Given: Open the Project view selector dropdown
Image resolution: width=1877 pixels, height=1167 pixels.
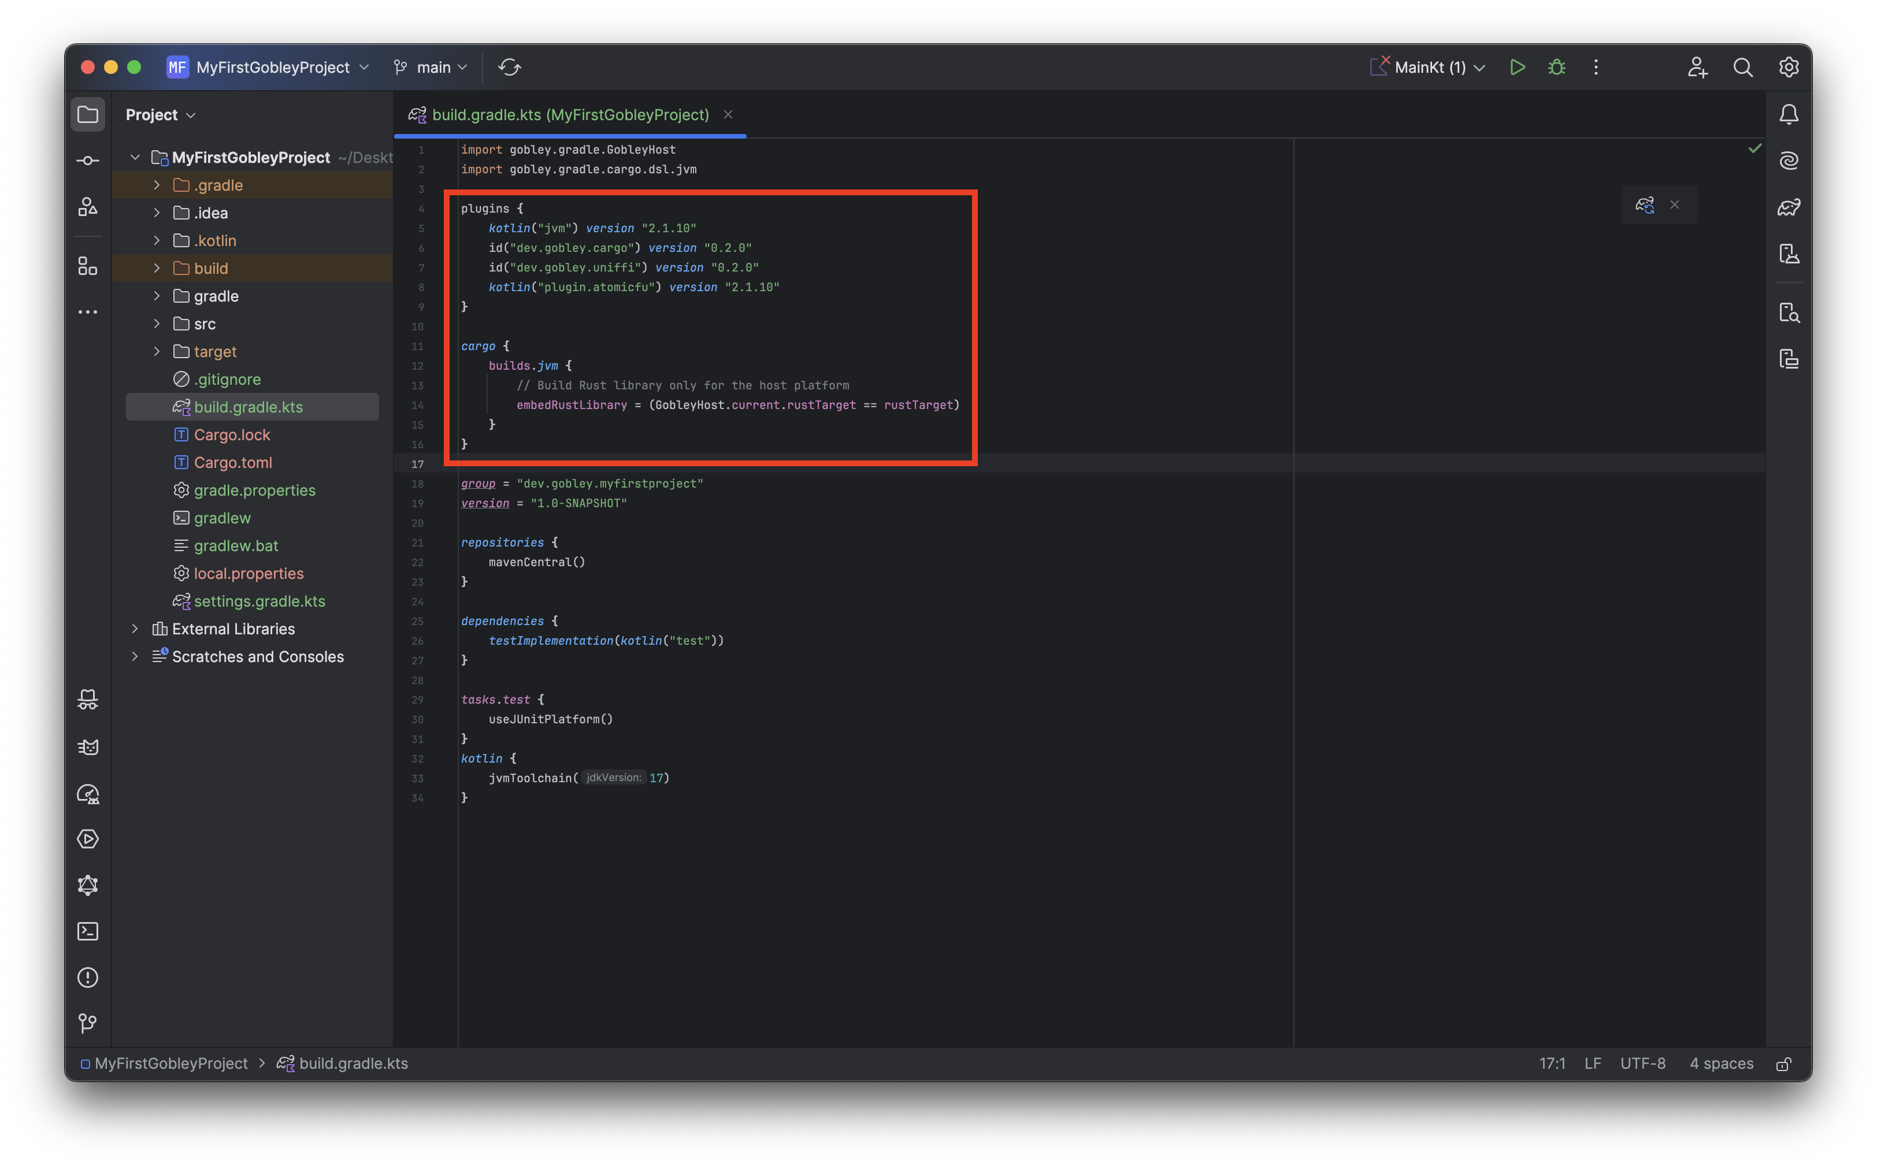Looking at the screenshot, I should [x=161, y=114].
